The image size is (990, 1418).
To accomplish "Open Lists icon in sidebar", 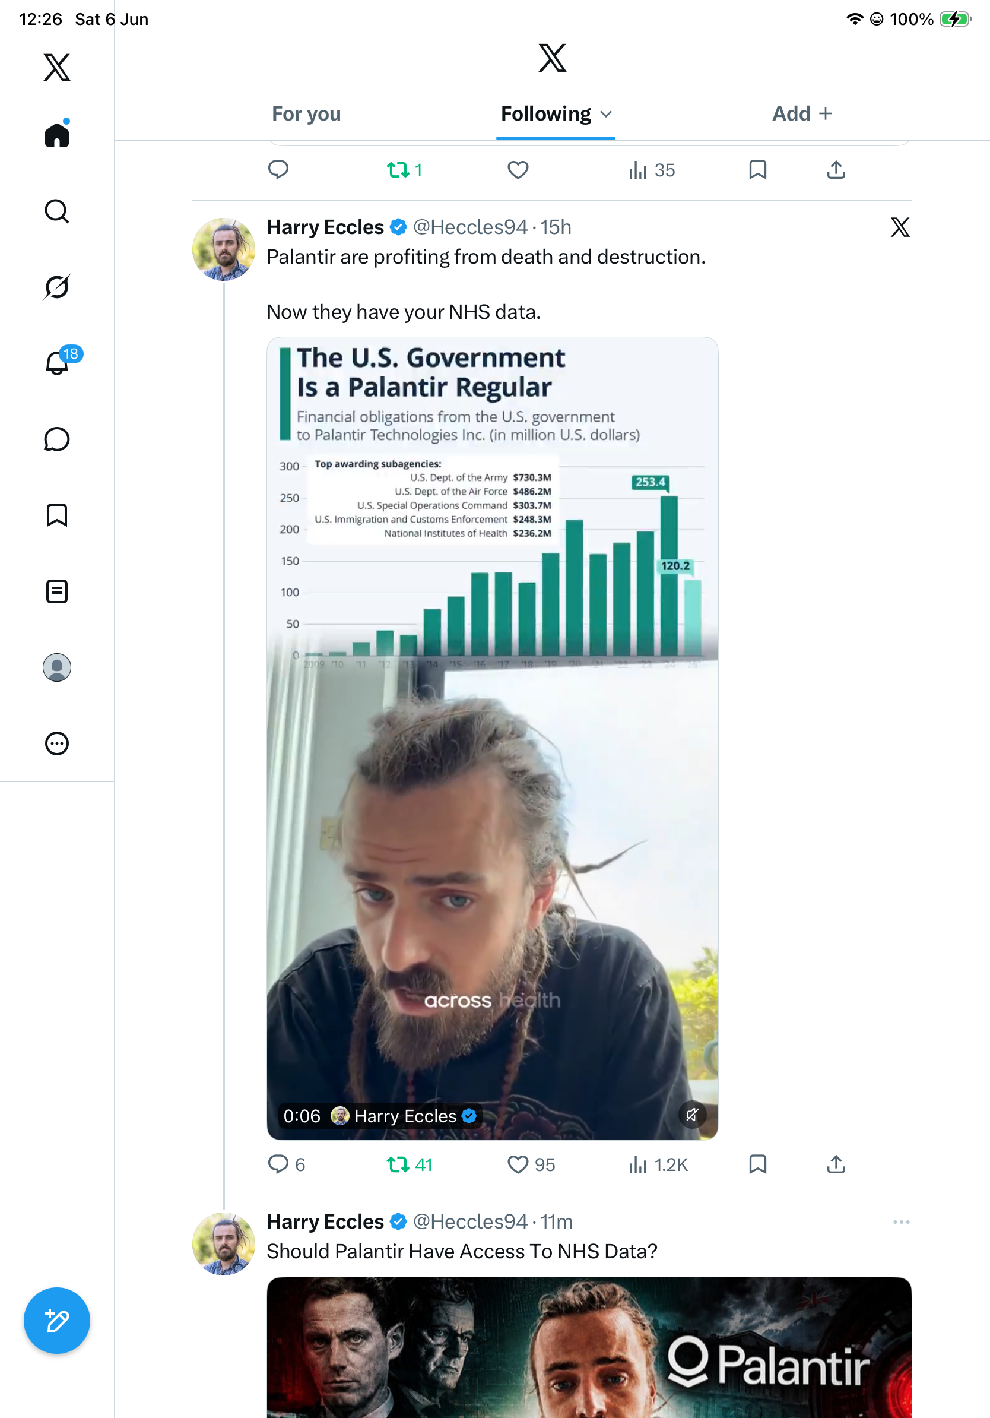I will coord(57,591).
